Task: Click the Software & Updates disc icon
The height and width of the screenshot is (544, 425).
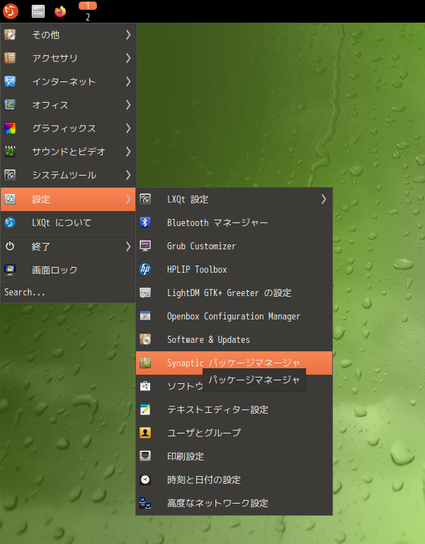Action: coord(145,339)
